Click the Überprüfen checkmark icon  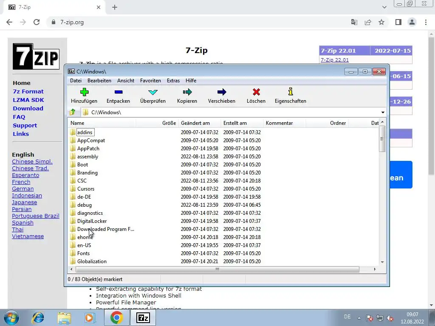pyautogui.click(x=153, y=92)
